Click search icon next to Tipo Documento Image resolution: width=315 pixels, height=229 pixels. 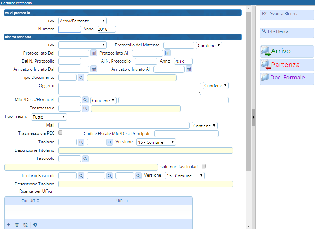81,78
